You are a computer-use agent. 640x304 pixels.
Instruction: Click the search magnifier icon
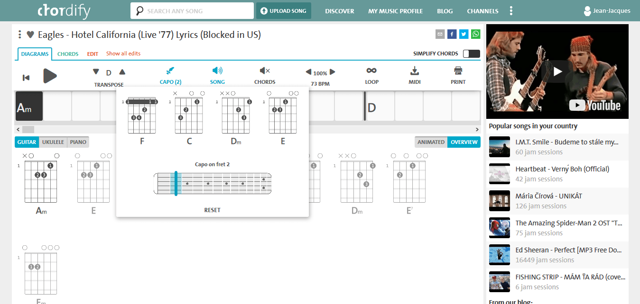(139, 11)
